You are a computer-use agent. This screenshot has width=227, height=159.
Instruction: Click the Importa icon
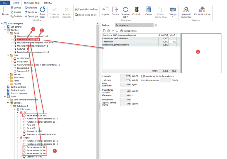pyautogui.click(x=105, y=10)
